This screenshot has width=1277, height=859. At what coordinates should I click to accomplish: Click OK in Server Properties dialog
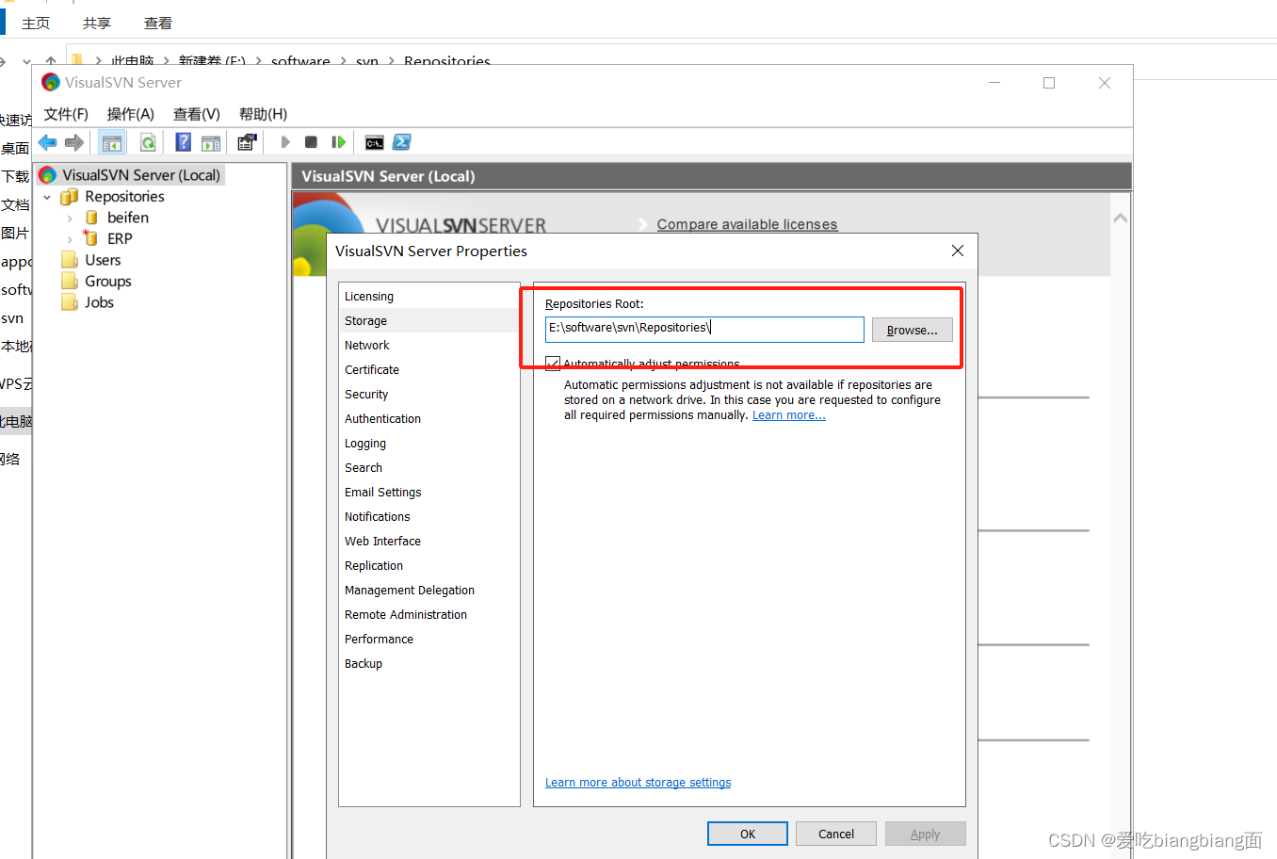(748, 834)
